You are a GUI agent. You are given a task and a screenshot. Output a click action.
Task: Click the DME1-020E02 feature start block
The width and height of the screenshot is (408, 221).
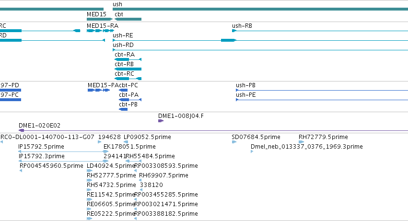click(22, 130)
